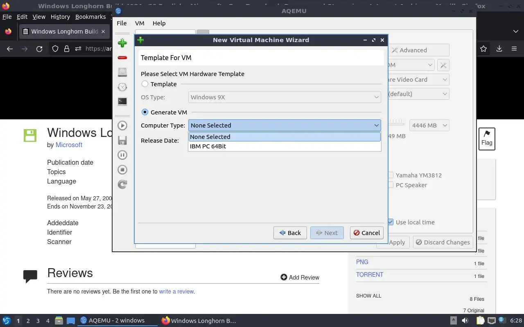This screenshot has height=327, width=524.
Task: Click the Pause VM icon
Action: tap(122, 155)
